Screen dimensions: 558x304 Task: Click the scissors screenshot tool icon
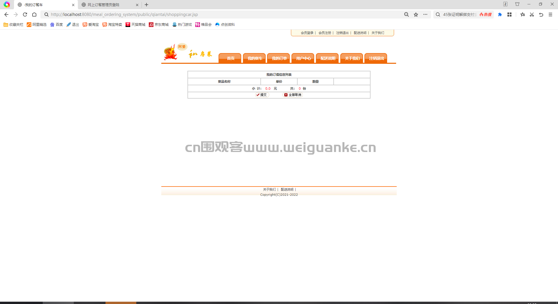[532, 15]
